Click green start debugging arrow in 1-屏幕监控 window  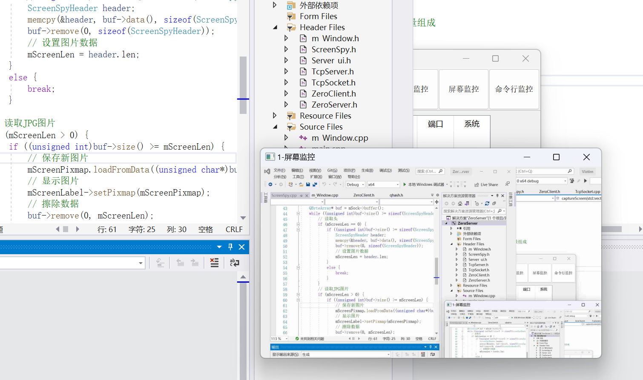[405, 184]
